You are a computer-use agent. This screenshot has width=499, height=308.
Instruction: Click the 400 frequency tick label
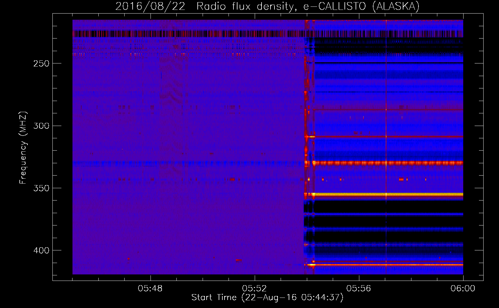41,250
